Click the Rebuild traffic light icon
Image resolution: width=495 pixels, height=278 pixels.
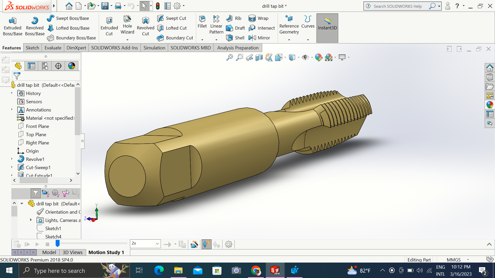pos(158,6)
